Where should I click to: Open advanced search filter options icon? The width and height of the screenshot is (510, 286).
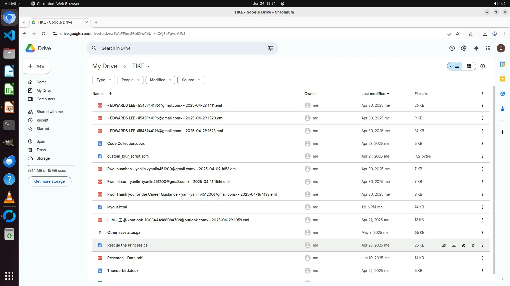coord(270,48)
